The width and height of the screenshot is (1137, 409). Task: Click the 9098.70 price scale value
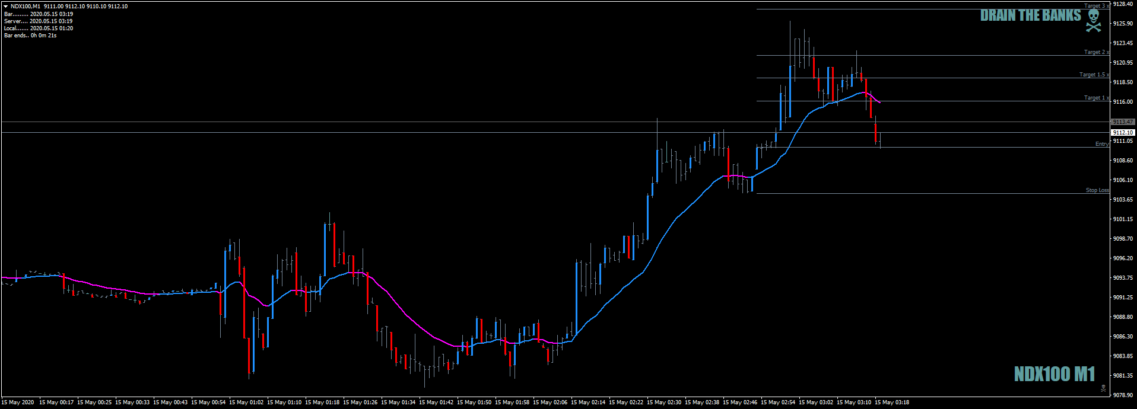pyautogui.click(x=1123, y=238)
